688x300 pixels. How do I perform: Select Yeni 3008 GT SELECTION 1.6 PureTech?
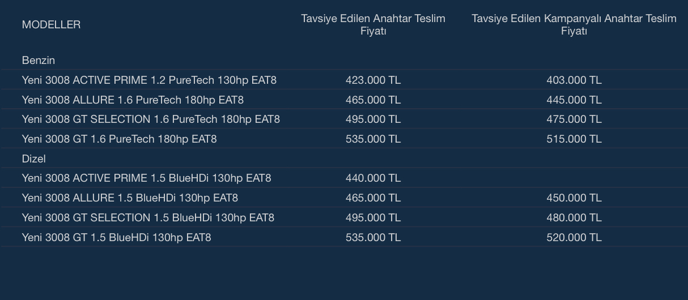point(151,119)
